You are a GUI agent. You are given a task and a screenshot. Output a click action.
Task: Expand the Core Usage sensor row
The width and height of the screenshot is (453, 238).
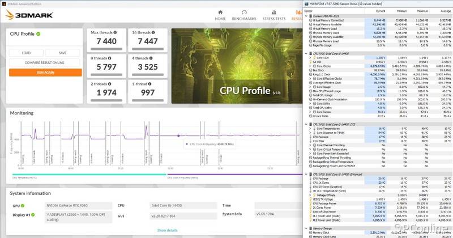[310, 86]
